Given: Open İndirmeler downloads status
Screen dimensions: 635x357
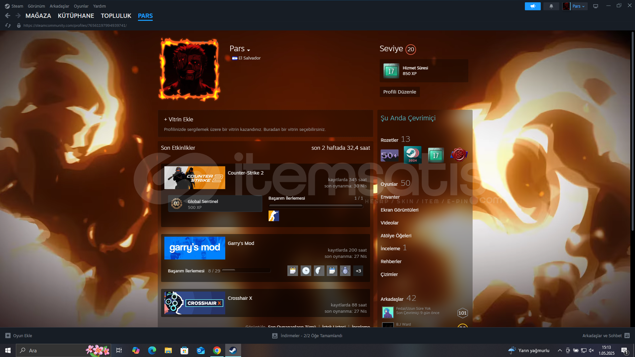Looking at the screenshot, I should click(307, 336).
